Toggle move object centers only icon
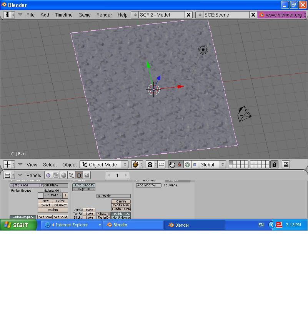 [x=161, y=164]
